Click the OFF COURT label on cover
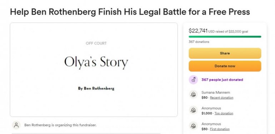275x134 pixels. point(96,43)
